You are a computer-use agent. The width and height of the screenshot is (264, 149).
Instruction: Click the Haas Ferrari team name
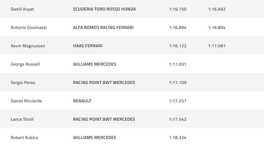(x=88, y=46)
